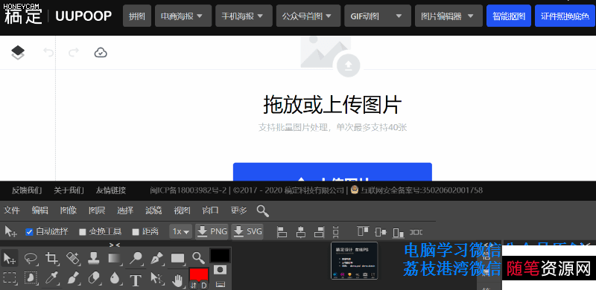Image resolution: width=596 pixels, height=290 pixels.
Task: Toggle Quick Mask mode icon
Action: click(220, 269)
